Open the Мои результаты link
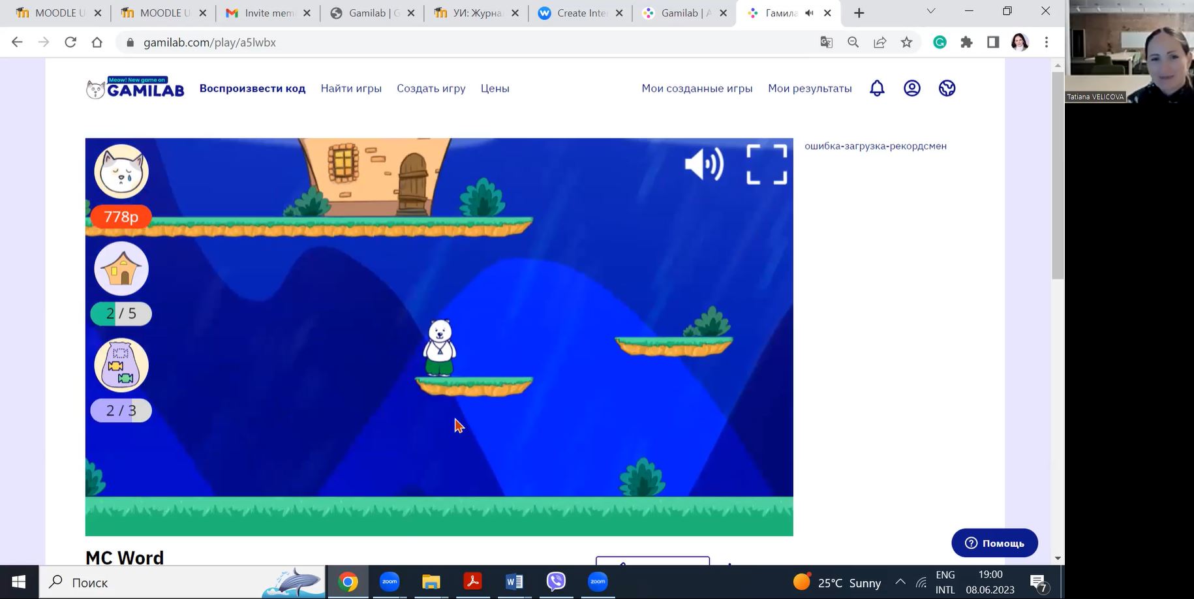The height and width of the screenshot is (599, 1194). point(810,88)
